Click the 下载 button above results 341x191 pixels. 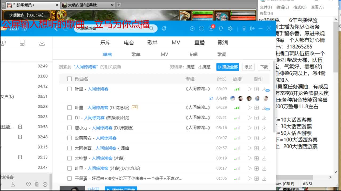[264, 67]
